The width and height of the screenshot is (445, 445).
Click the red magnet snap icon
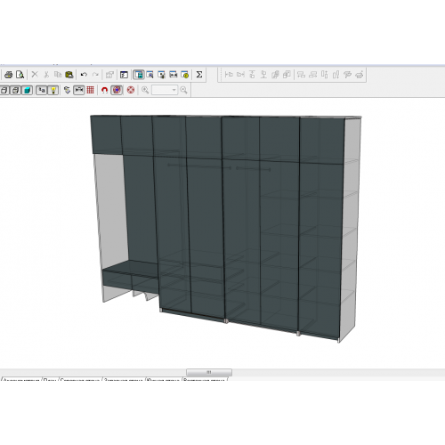tap(104, 90)
